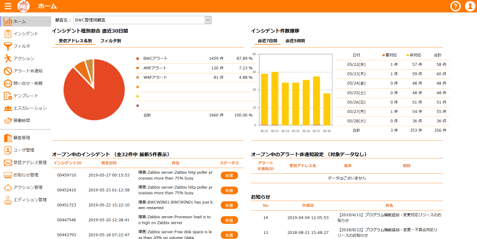Viewport: 477px width, 239px height.
Task: Click the 要対応 legend marker
Action: [383, 56]
